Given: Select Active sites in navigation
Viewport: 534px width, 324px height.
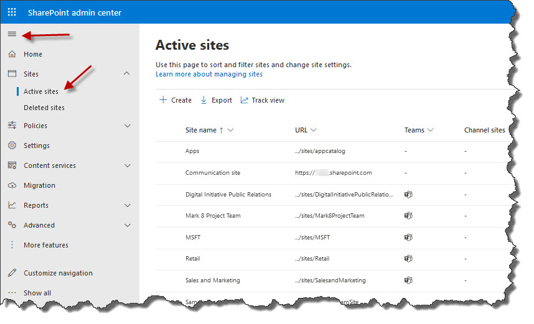Looking at the screenshot, I should [x=41, y=91].
